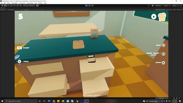Select the Game tab
The height and width of the screenshot is (103, 183).
tap(3, 8)
